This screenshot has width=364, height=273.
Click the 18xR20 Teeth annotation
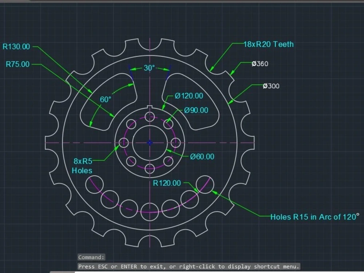[269, 44]
